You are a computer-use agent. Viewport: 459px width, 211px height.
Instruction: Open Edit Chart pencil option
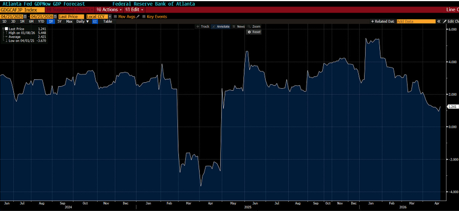(451, 22)
